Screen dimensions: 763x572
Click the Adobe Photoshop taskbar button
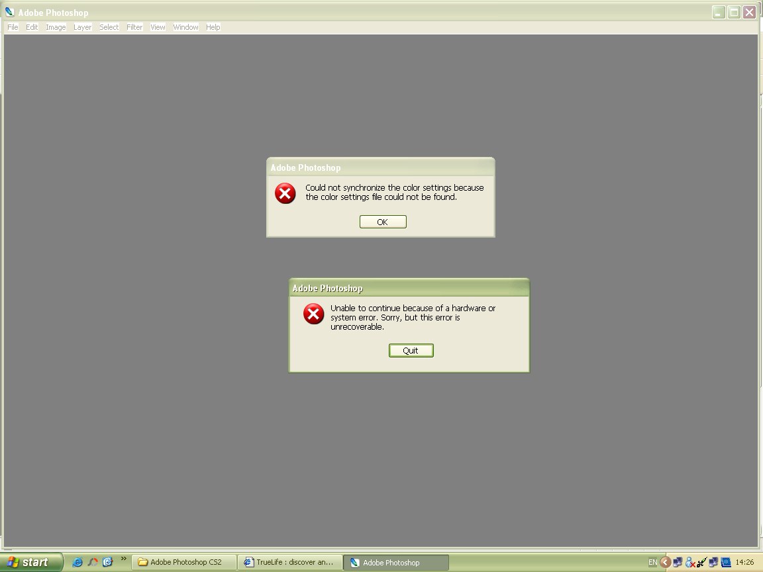point(396,562)
